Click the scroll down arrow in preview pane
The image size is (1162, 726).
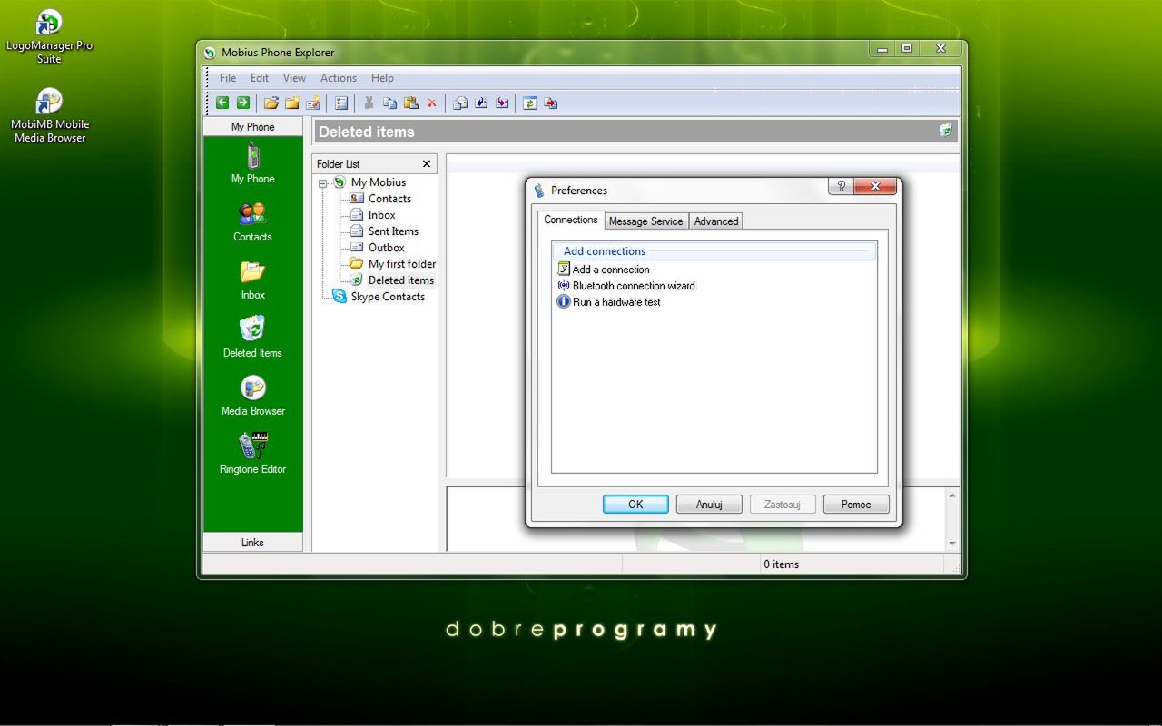click(952, 544)
